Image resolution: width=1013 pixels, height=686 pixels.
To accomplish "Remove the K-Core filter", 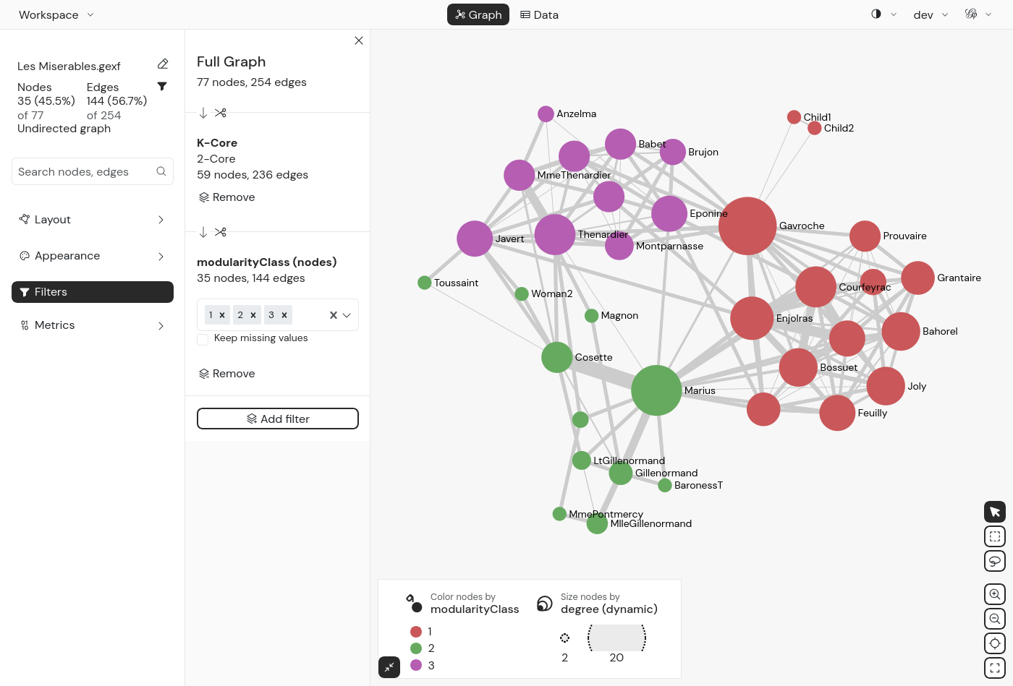I will [226, 197].
